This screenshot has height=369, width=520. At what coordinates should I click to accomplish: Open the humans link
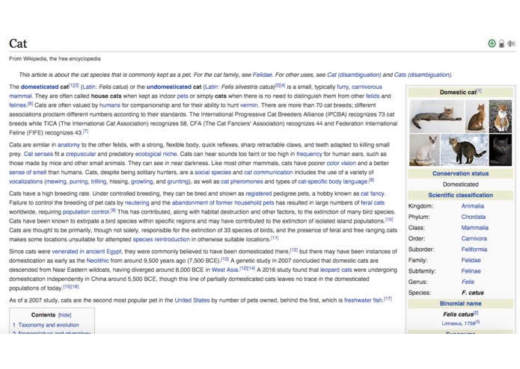pos(110,105)
